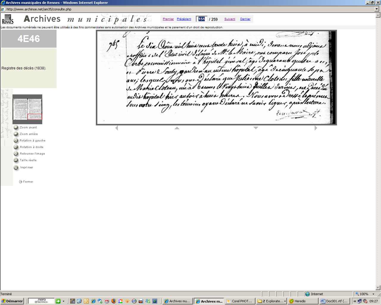
Task: Jump to Dernier page
Action: (245, 19)
